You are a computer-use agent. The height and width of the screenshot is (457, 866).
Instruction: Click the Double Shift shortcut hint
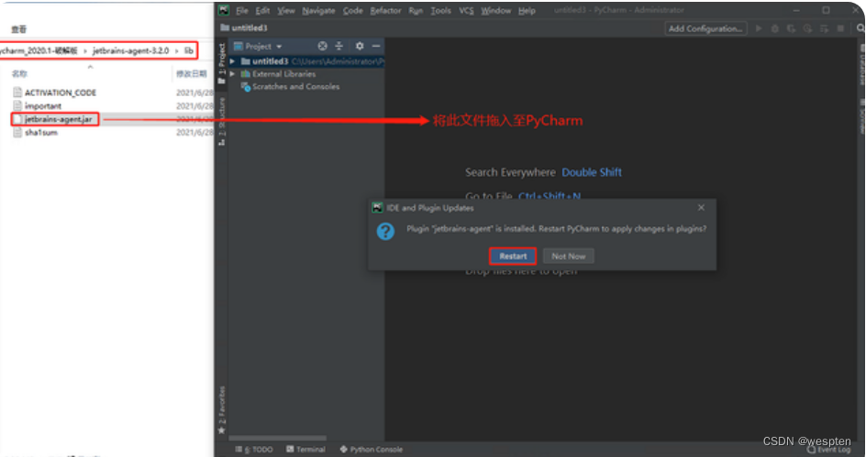click(x=592, y=172)
